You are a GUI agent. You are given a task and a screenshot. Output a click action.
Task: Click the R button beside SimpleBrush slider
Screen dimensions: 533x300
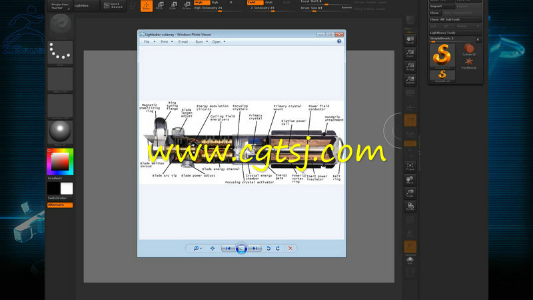(x=478, y=39)
